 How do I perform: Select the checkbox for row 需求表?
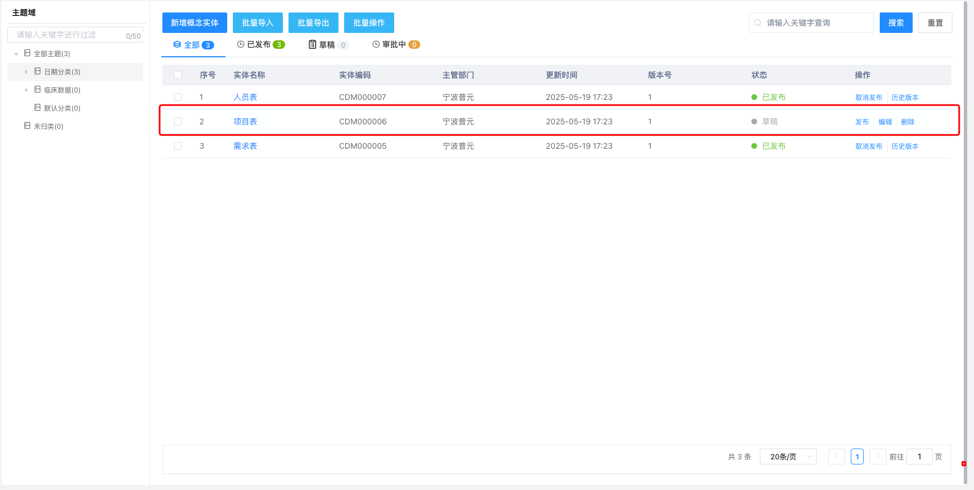click(x=178, y=146)
